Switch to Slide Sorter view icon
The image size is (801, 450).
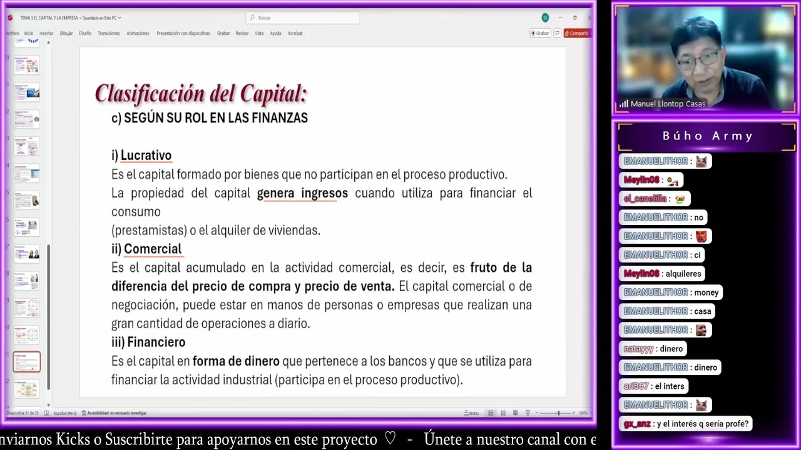(x=503, y=413)
